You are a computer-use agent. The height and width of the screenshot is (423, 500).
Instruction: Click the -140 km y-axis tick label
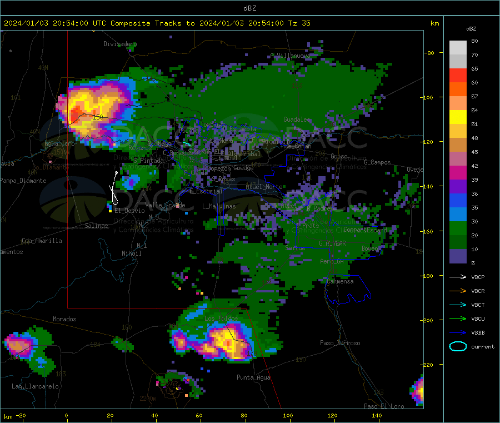point(428,186)
